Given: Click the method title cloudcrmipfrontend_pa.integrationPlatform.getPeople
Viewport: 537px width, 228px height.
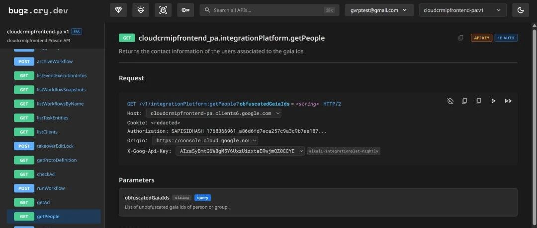Looking at the screenshot, I should click(x=232, y=38).
